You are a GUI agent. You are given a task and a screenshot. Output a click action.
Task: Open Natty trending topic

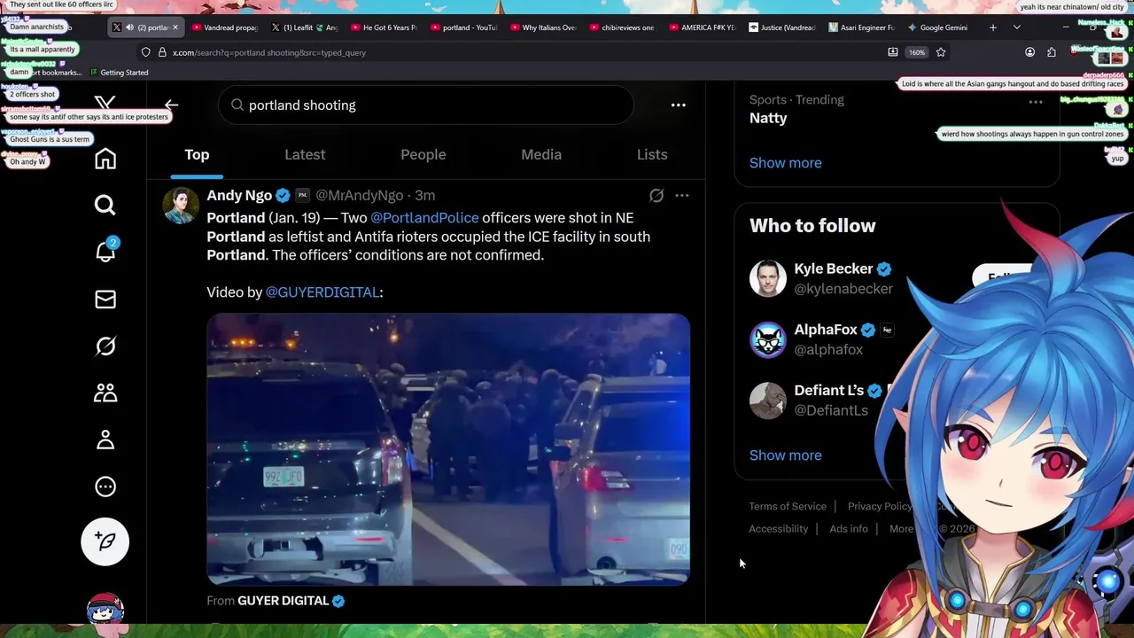(768, 118)
